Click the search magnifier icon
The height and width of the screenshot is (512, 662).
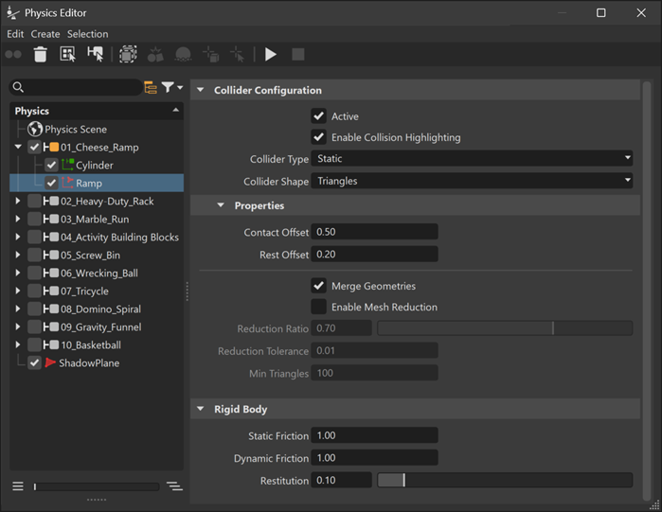click(18, 87)
